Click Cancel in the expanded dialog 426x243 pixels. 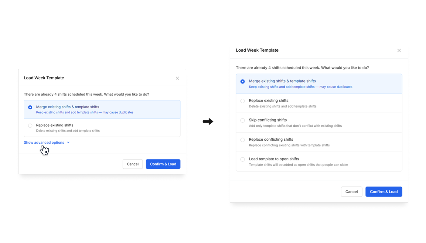point(351,192)
